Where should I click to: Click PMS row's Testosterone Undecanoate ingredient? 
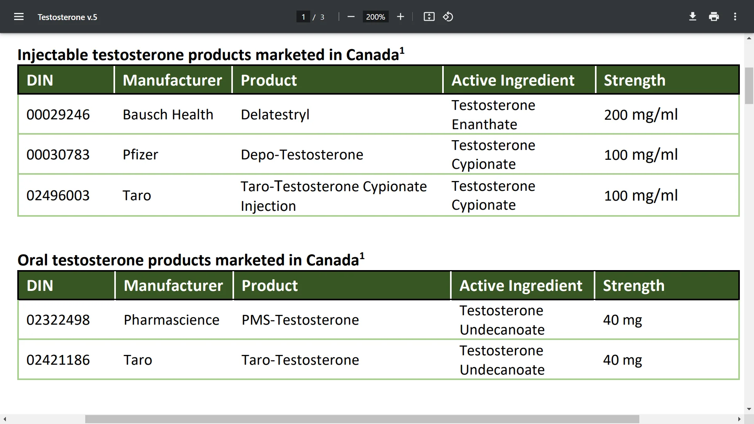coord(502,320)
